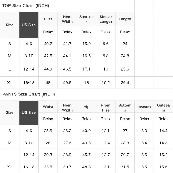Click the 15.6 outseam value for XL
This screenshot has width=173, height=173.
[x=163, y=167]
